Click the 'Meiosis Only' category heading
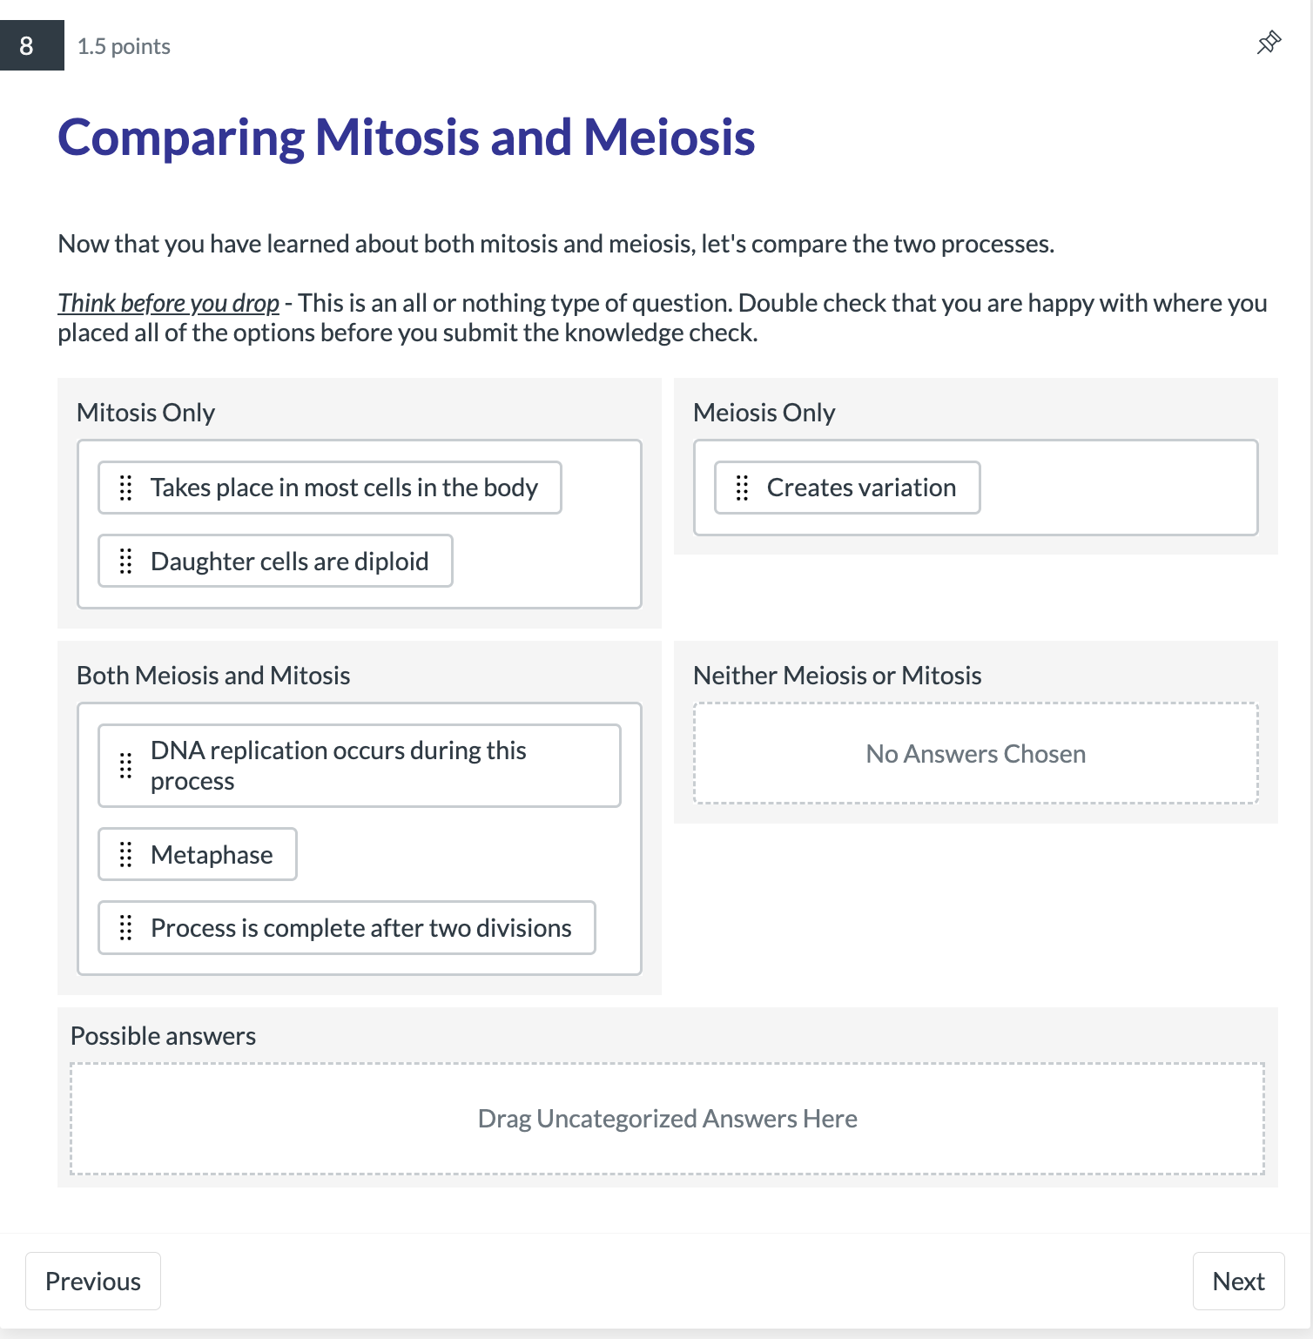This screenshot has width=1313, height=1339. coord(764,412)
